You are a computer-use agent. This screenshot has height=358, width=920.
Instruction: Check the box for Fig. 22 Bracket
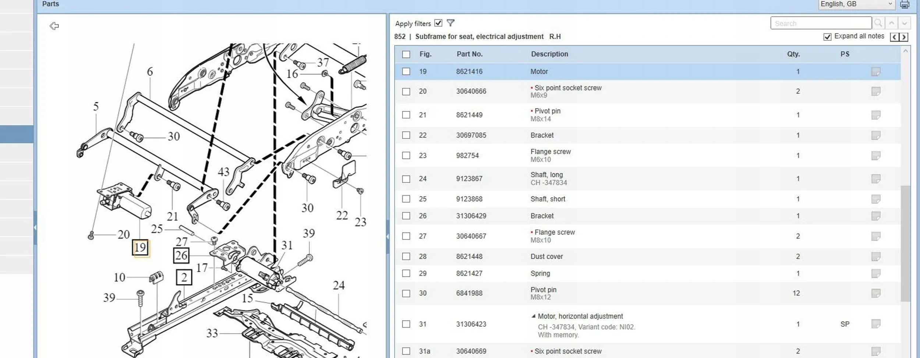click(406, 135)
